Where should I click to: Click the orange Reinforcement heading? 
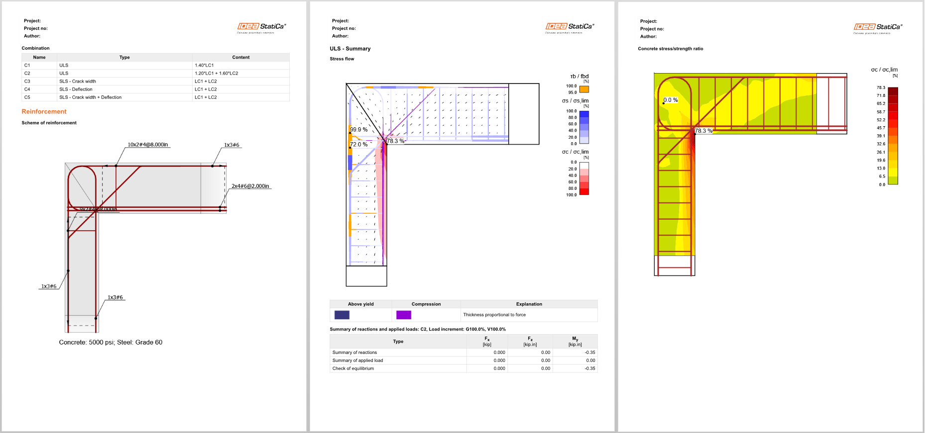point(44,112)
